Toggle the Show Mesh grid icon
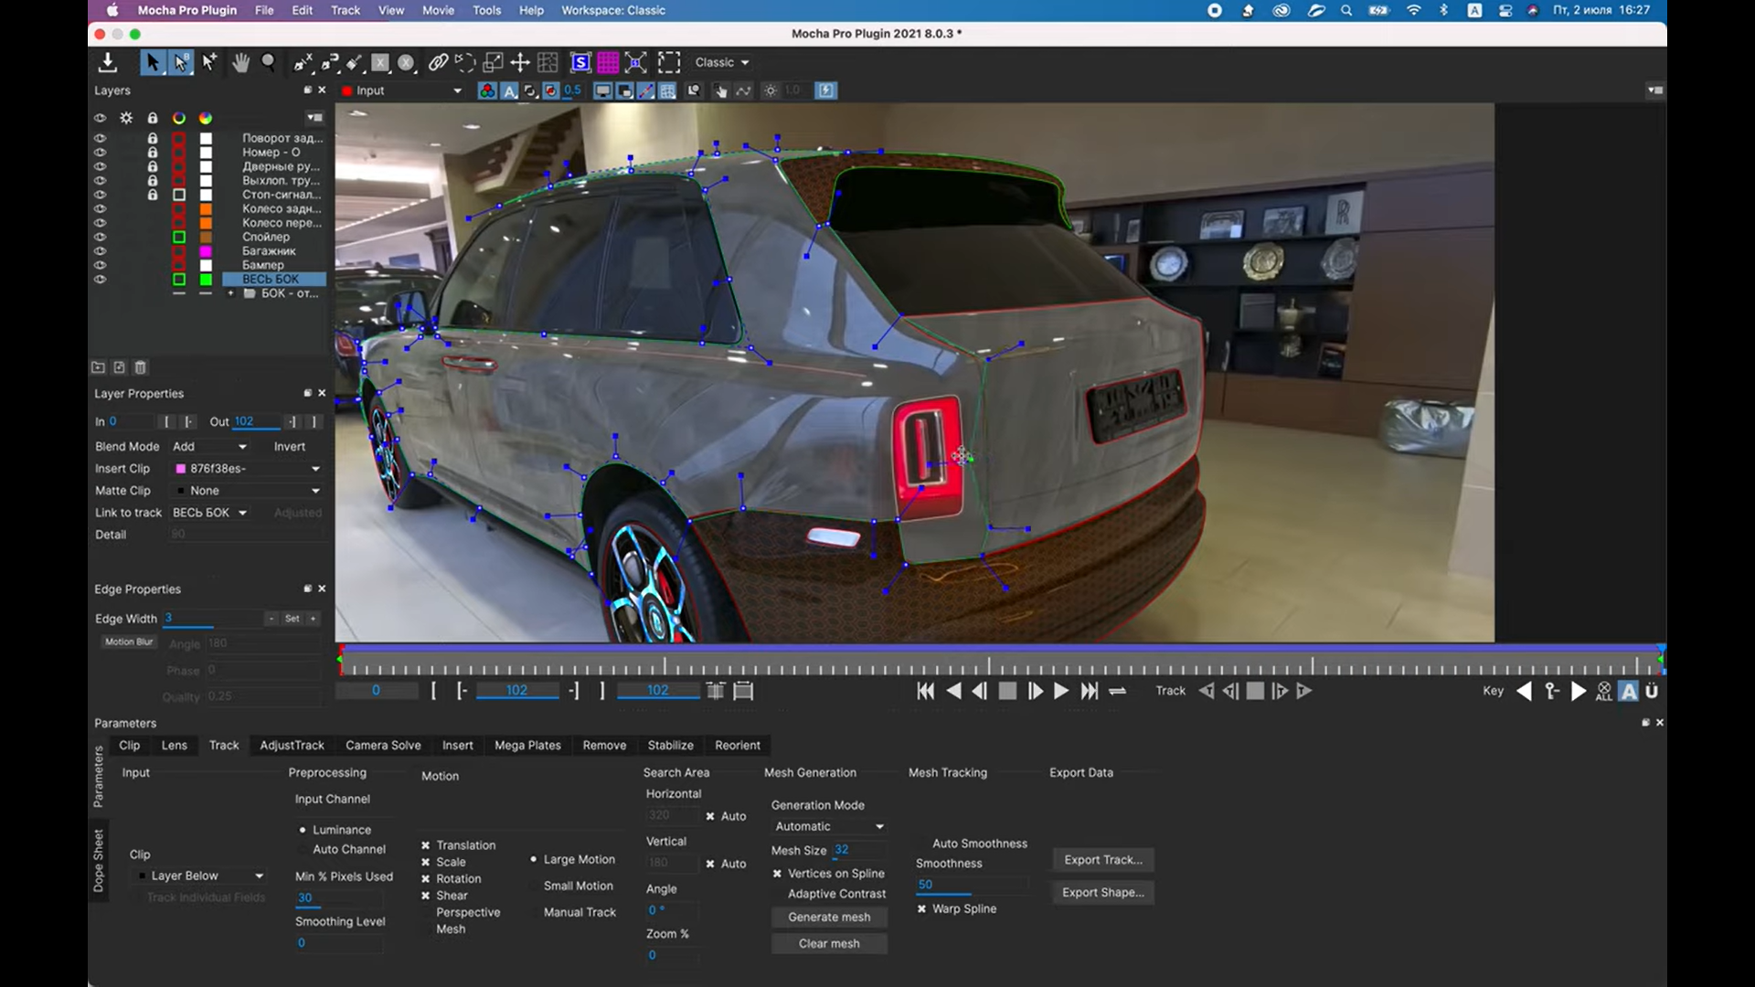This screenshot has width=1755, height=987. [x=667, y=90]
